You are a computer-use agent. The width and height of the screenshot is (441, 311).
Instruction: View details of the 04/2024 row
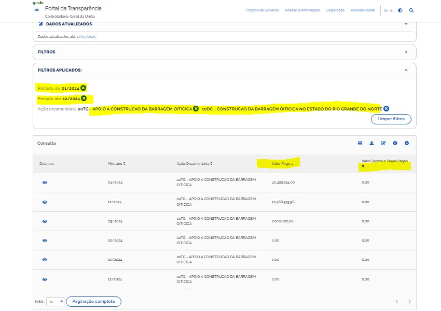(x=45, y=182)
